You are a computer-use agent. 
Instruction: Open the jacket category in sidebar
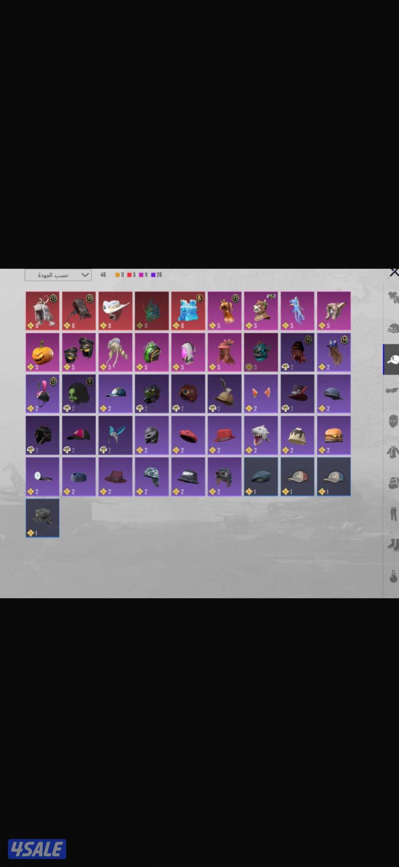392,452
